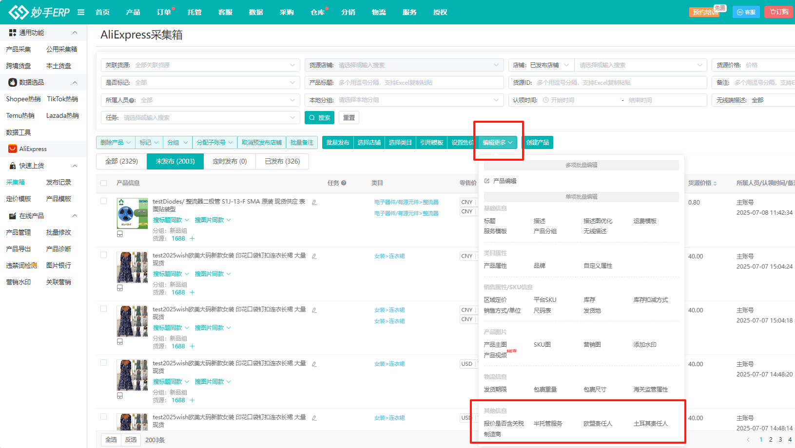Click the 搜索 search button
The width and height of the screenshot is (795, 448).
319,117
